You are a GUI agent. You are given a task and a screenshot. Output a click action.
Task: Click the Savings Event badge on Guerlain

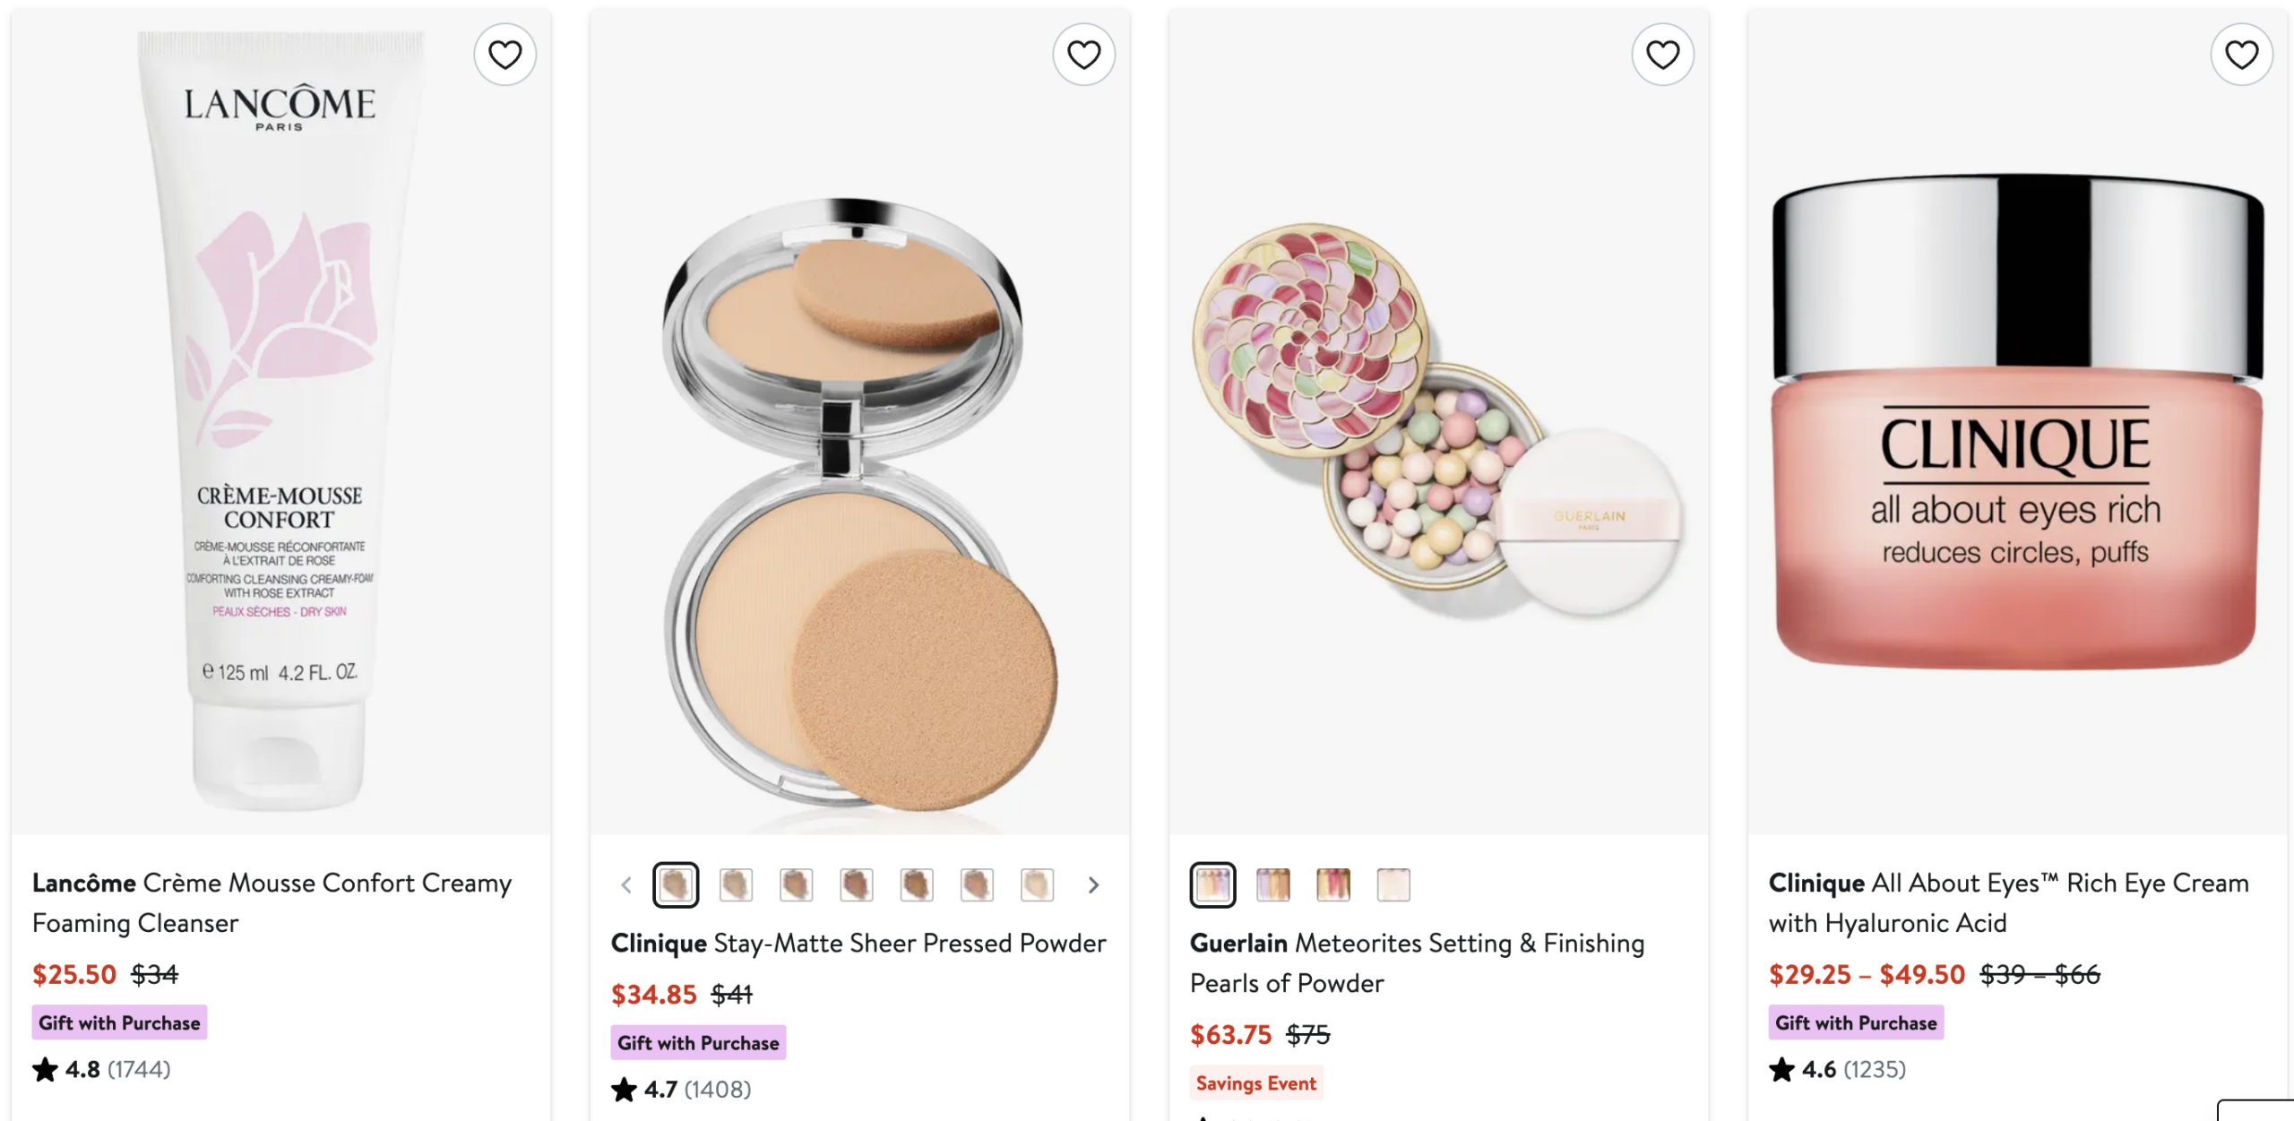[x=1255, y=1083]
